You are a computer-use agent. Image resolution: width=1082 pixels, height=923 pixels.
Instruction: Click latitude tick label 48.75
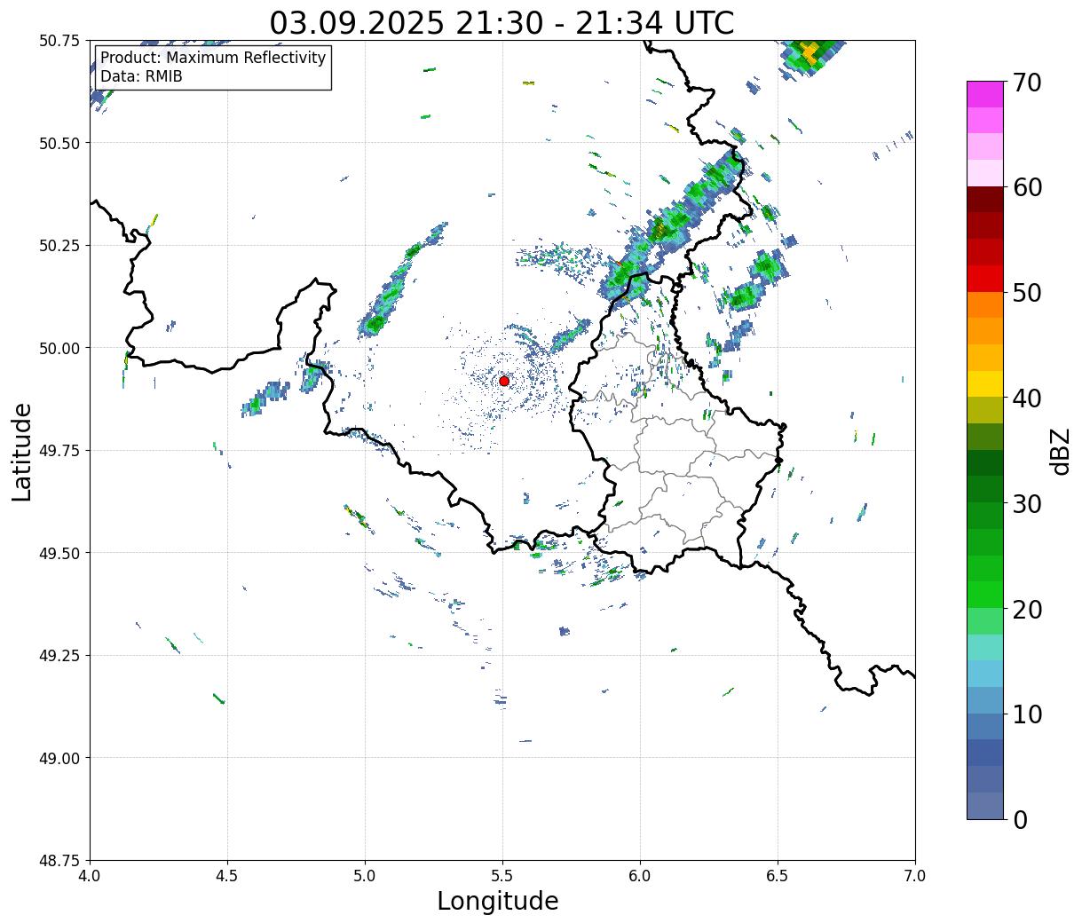tap(60, 860)
